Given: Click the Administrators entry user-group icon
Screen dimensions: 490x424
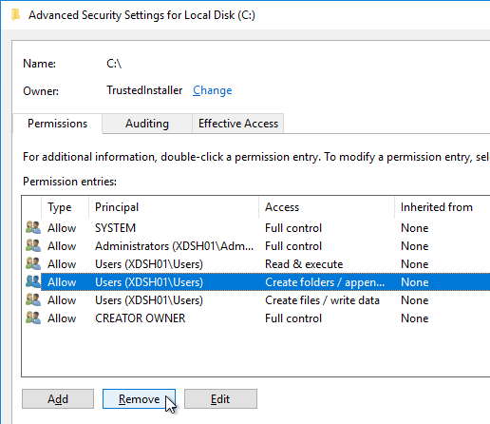Looking at the screenshot, I should (x=33, y=245).
